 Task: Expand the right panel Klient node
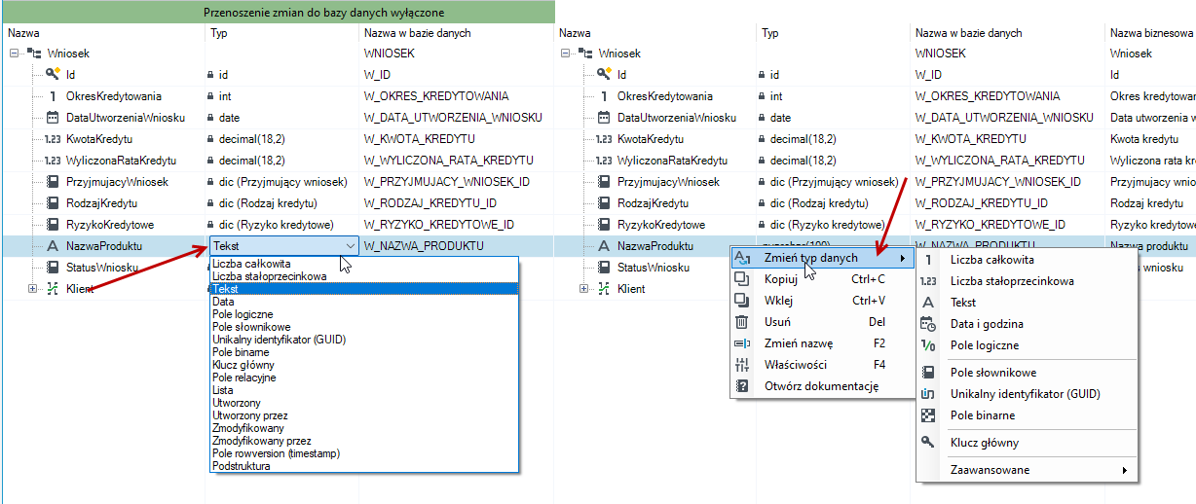pyautogui.click(x=583, y=289)
